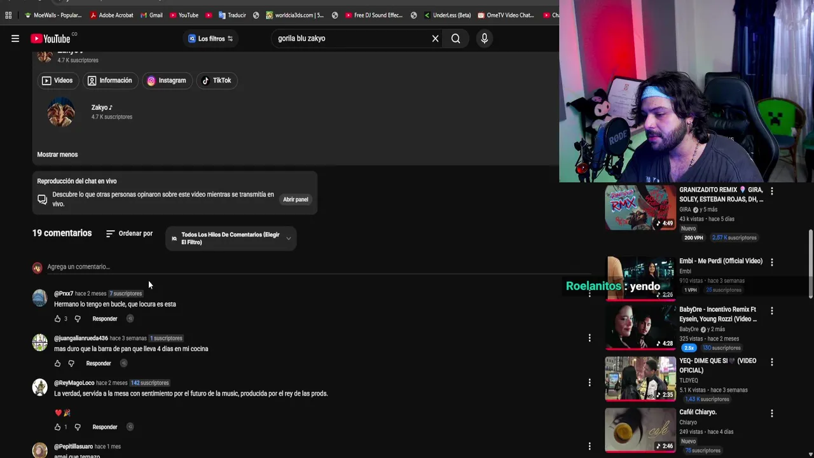Dislike the comment by @ReyMagoLoco

point(78,427)
